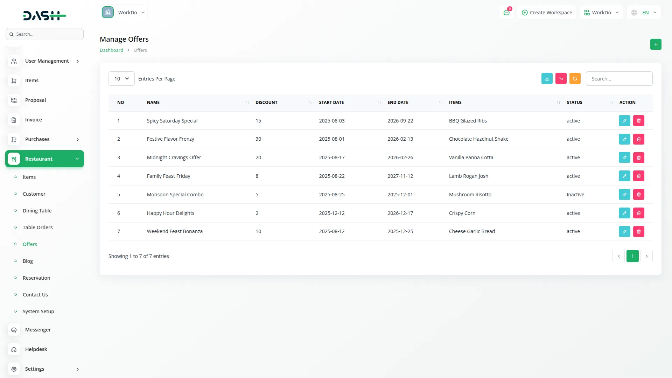Delete the Weekend Feast Bonanza offer
This screenshot has height=378, width=672.
coord(638,231)
